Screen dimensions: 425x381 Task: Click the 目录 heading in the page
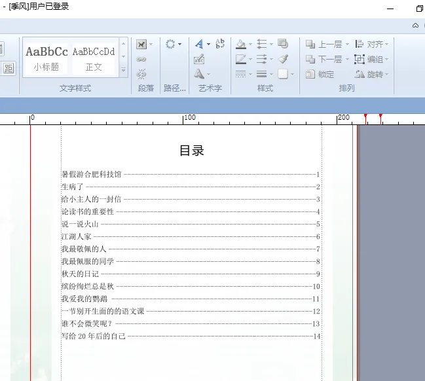192,151
